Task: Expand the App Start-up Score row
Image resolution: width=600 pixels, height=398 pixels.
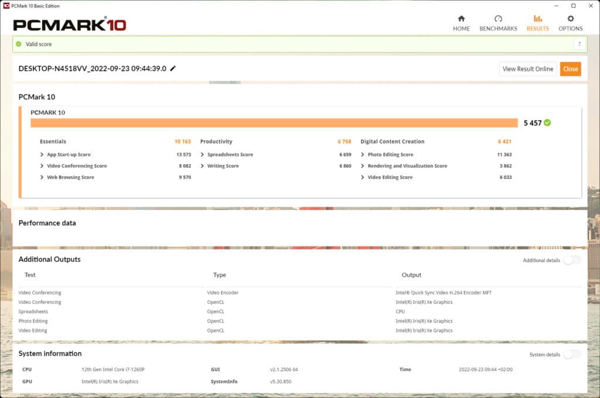Action: [x=42, y=155]
